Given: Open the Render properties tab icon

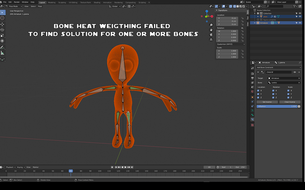Looking at the screenshot, I should [x=252, y=74].
